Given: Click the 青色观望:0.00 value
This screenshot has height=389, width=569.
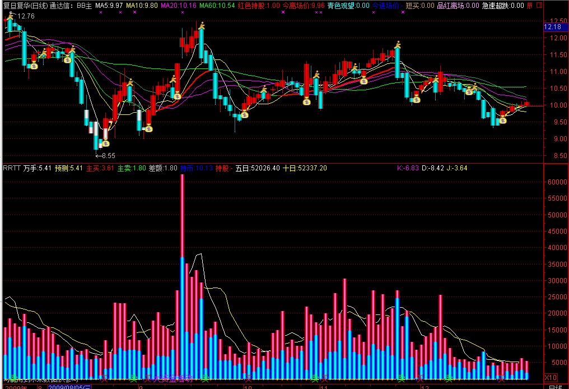Looking at the screenshot, I should (348, 6).
